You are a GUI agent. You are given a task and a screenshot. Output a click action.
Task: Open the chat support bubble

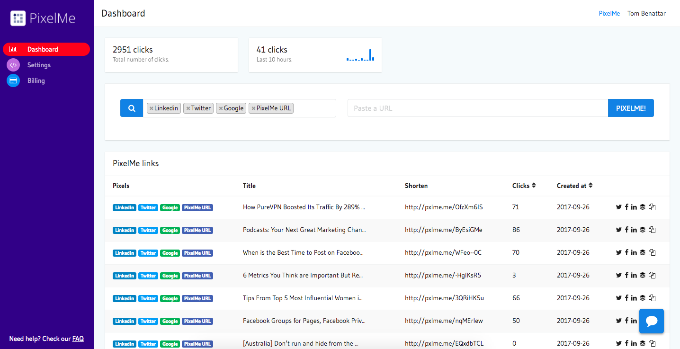[651, 321]
